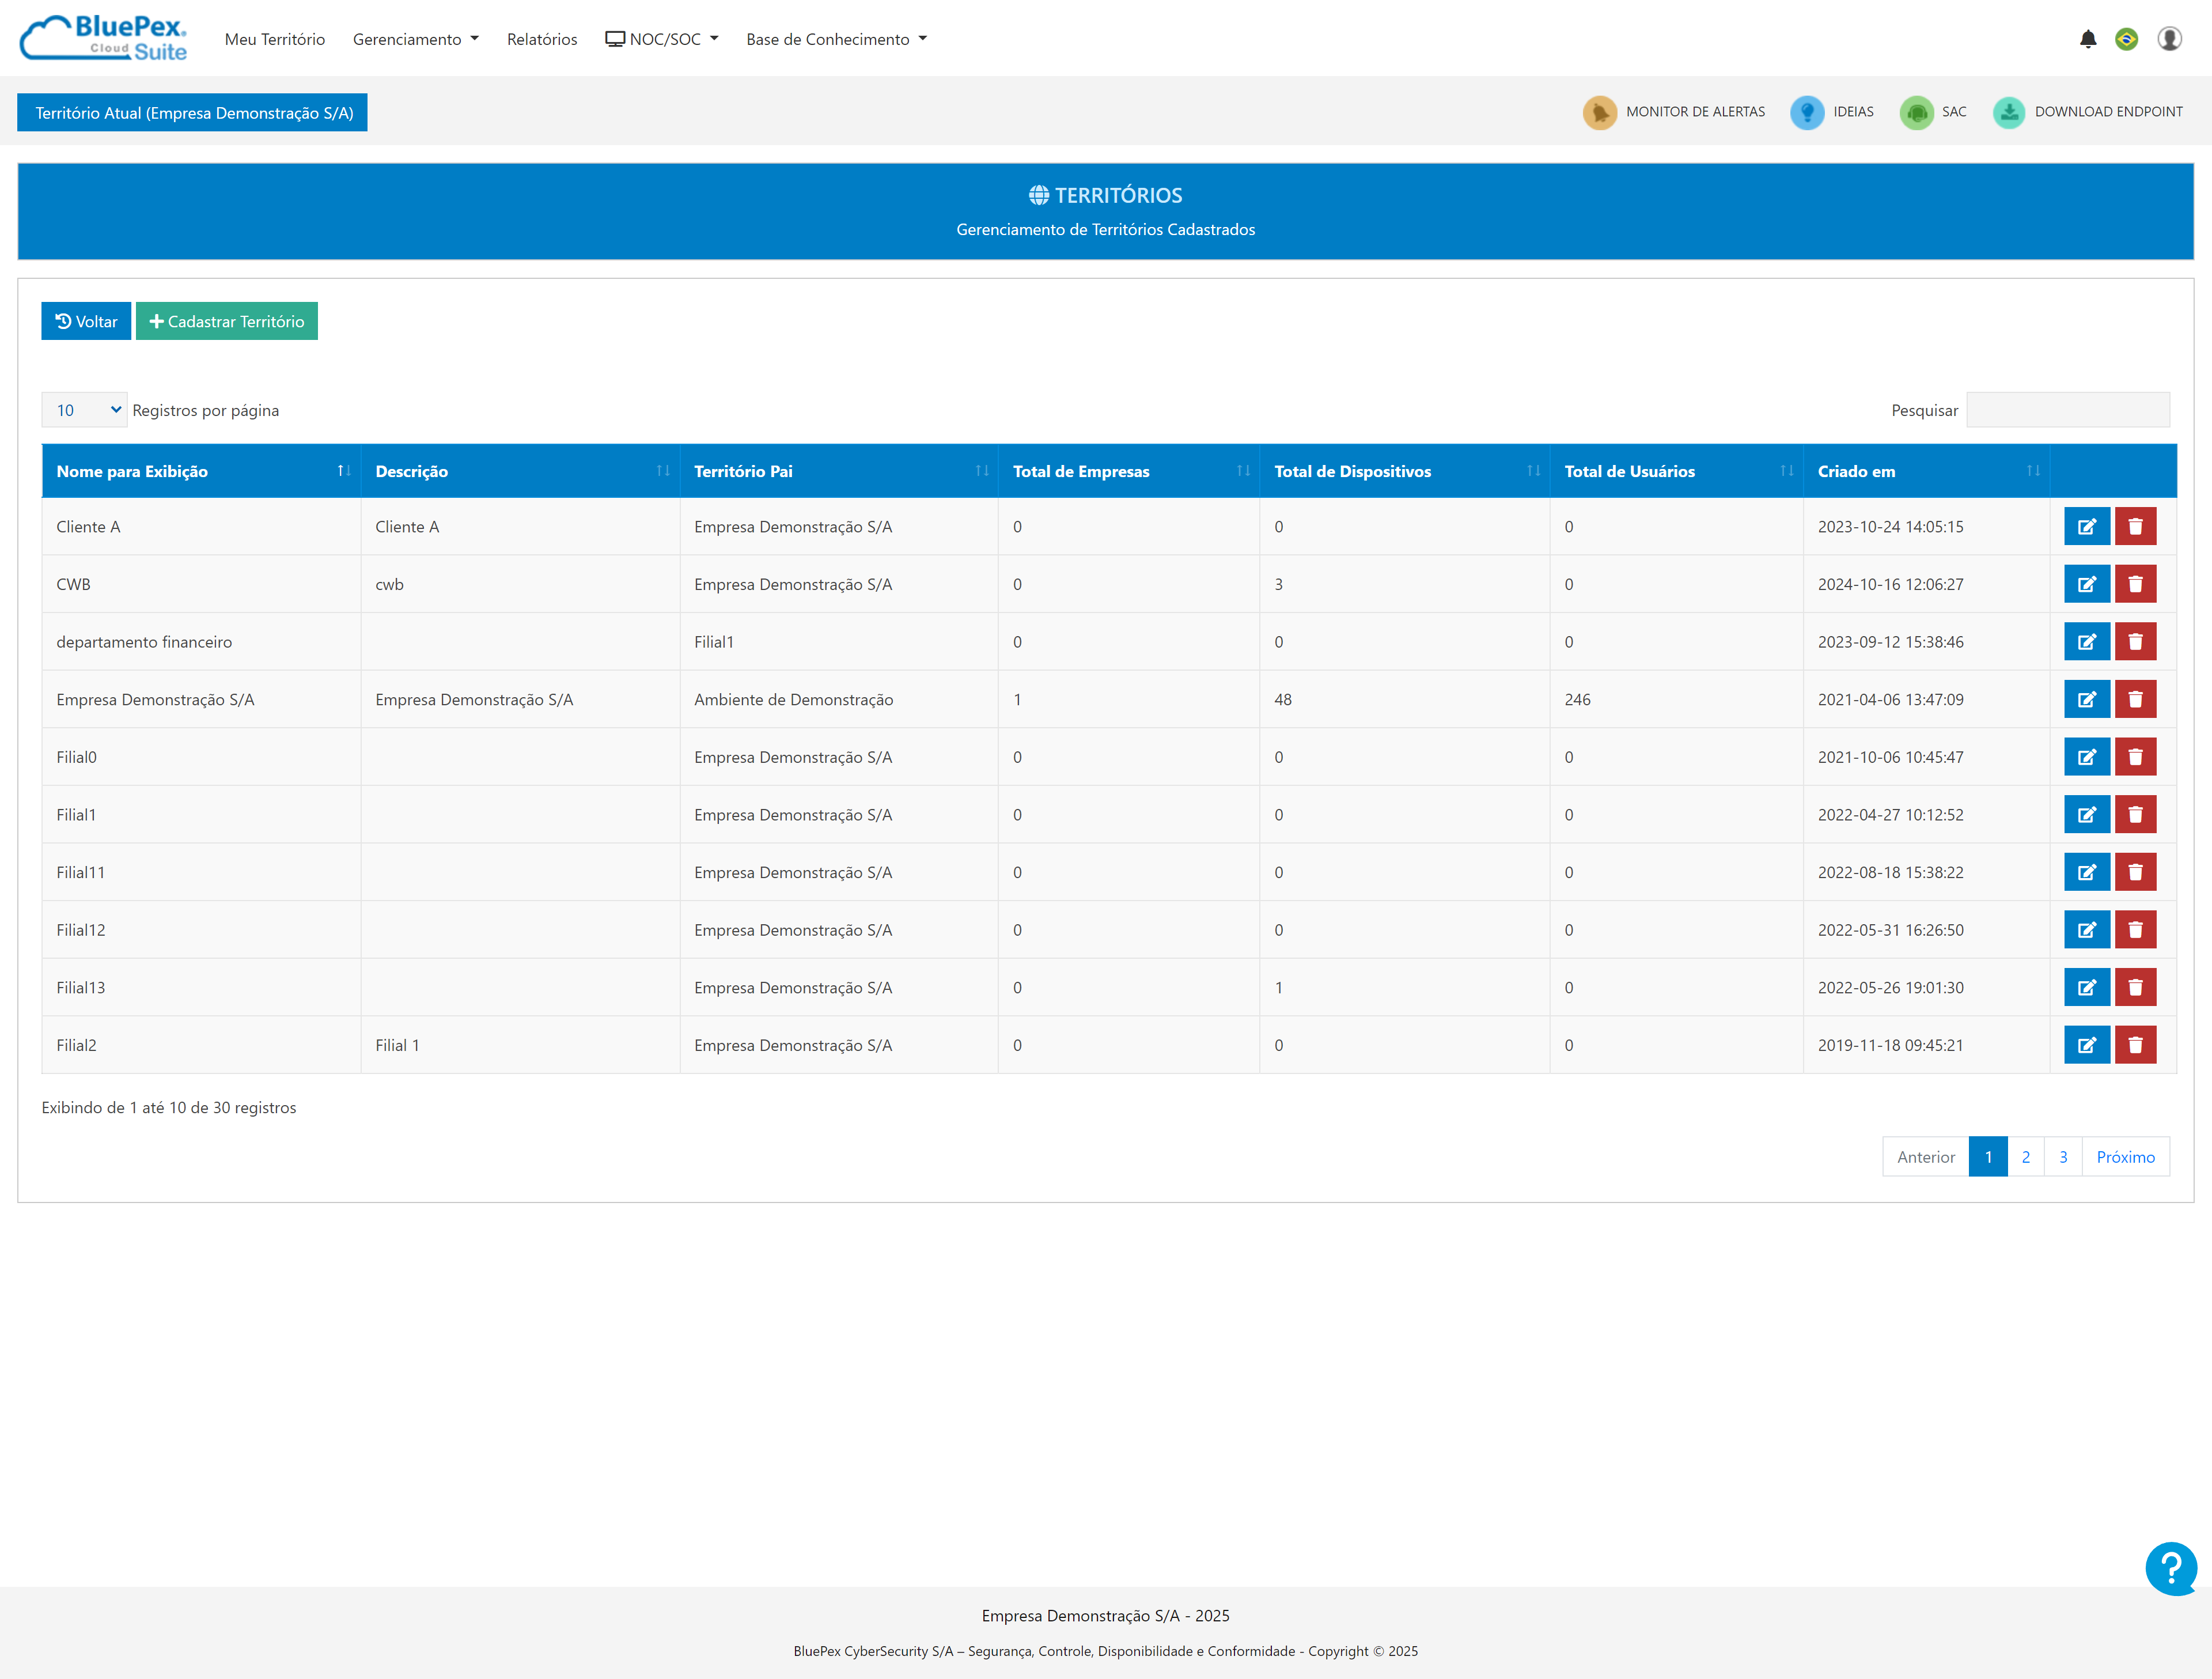This screenshot has height=1679, width=2212.
Task: Delete the Filial0 territory
Action: [x=2135, y=757]
